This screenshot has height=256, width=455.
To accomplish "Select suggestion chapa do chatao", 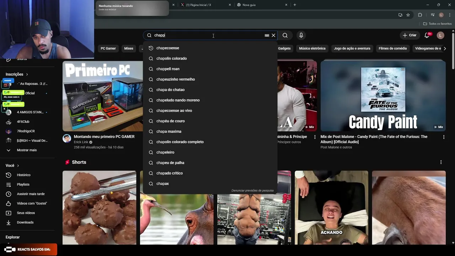I will 210,90.
